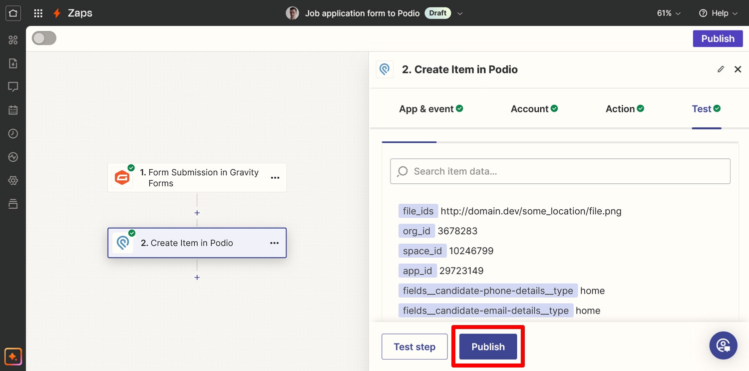Image resolution: width=749 pixels, height=371 pixels.
Task: Switch to the App & event tab
Action: [431, 109]
